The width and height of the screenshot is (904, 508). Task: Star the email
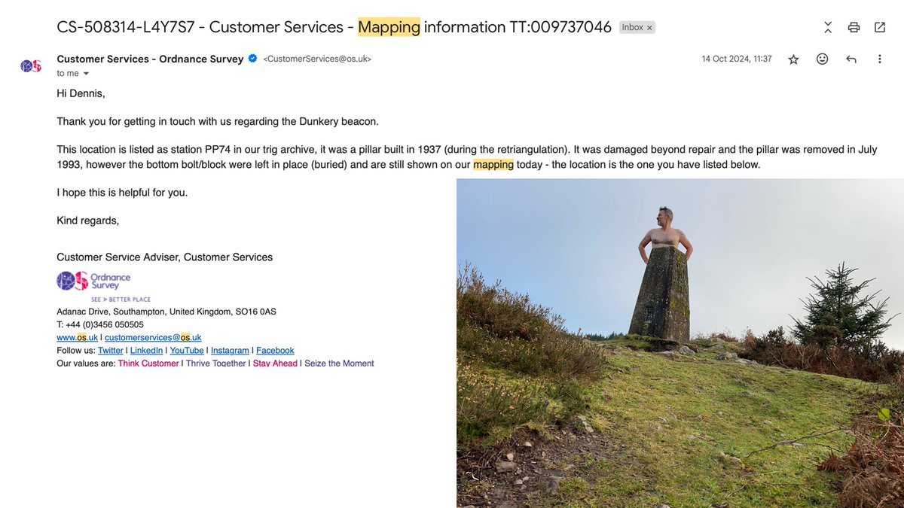[793, 58]
